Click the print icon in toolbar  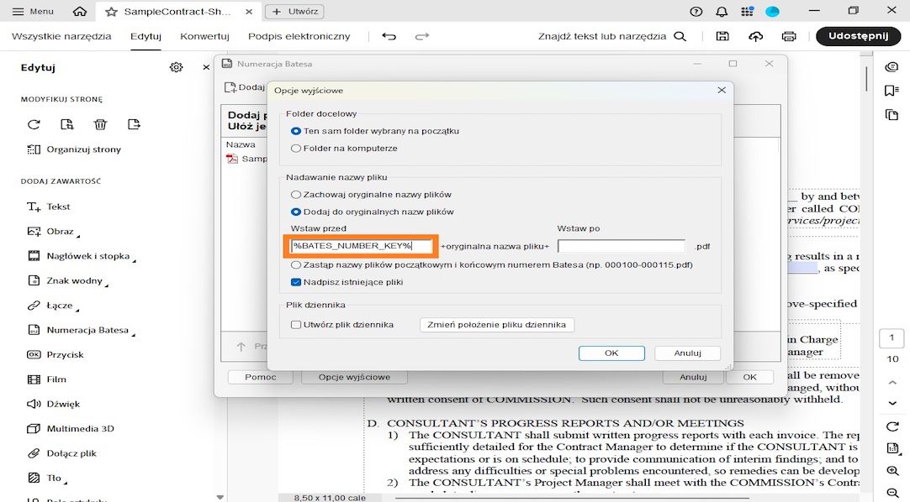pyautogui.click(x=789, y=36)
